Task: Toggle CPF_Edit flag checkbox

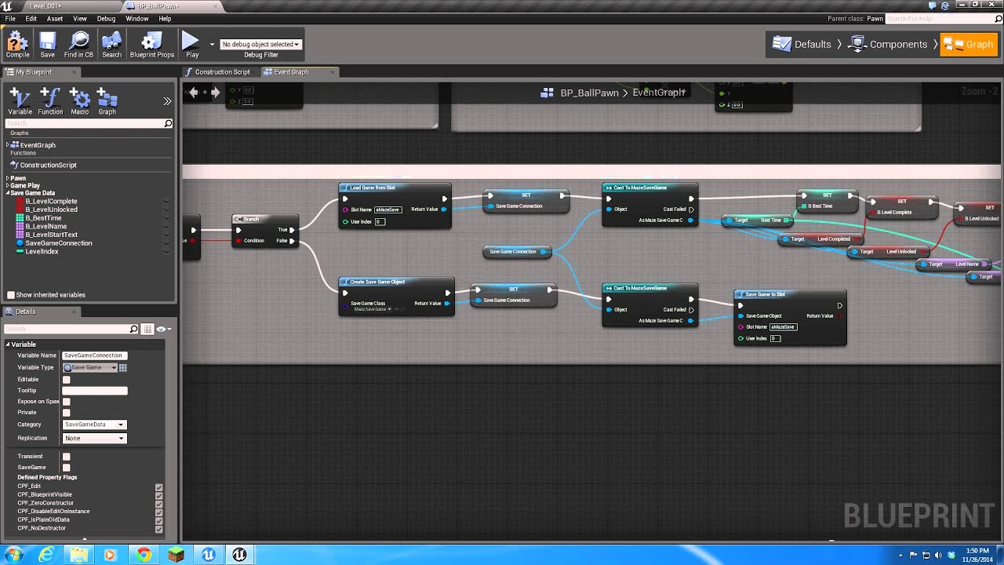Action: [x=158, y=487]
